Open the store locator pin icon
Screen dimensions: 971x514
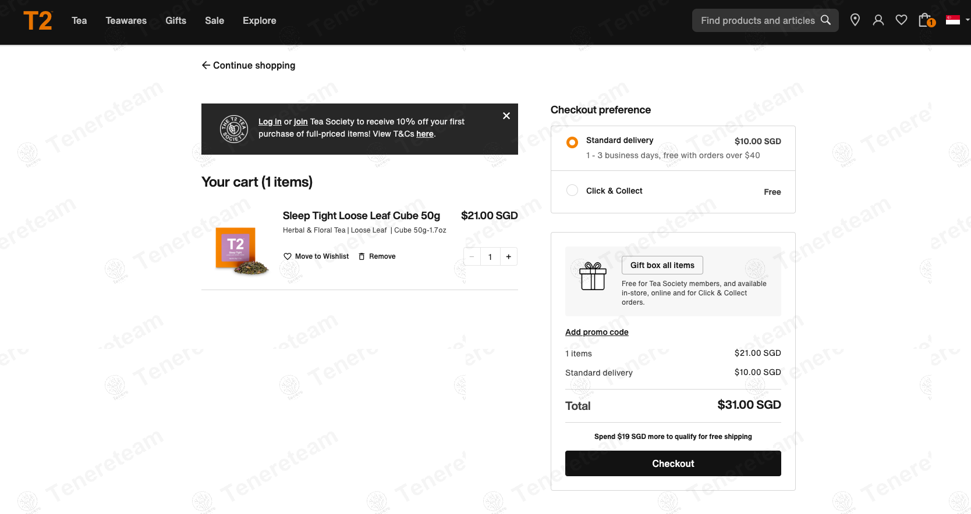click(855, 20)
